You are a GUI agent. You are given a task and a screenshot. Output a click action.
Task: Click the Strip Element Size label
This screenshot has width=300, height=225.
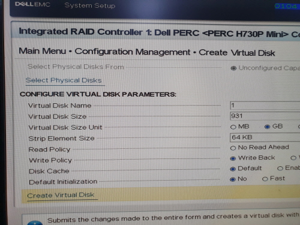pyautogui.click(x=61, y=139)
